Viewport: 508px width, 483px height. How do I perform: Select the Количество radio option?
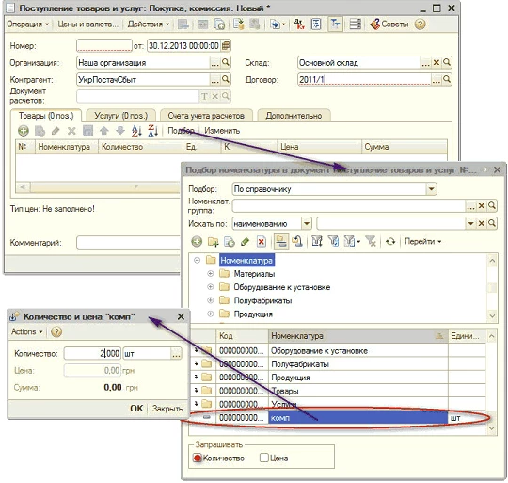tap(197, 458)
